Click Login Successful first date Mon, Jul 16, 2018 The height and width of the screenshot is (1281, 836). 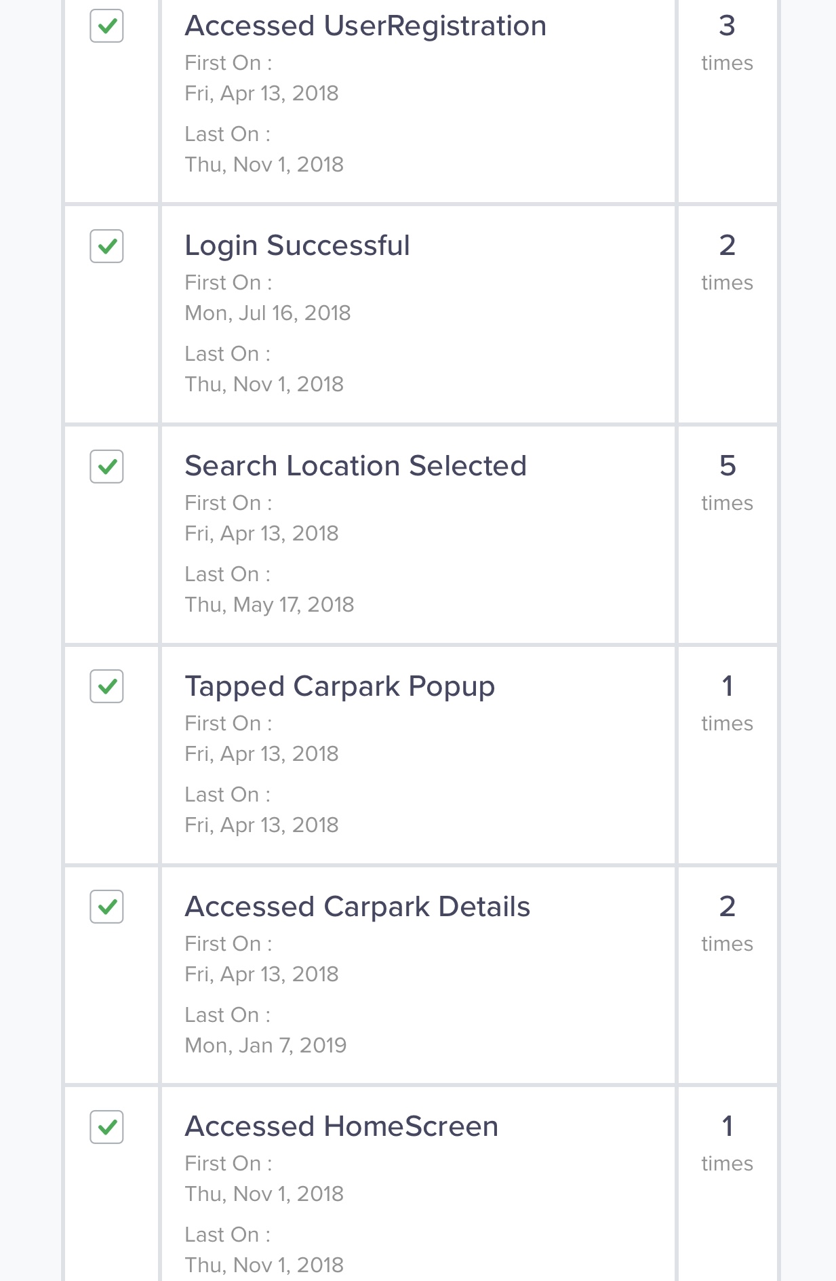(x=268, y=313)
